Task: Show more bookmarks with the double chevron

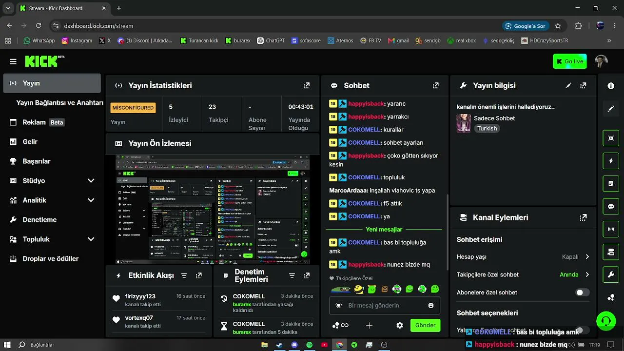Action: coord(609,41)
